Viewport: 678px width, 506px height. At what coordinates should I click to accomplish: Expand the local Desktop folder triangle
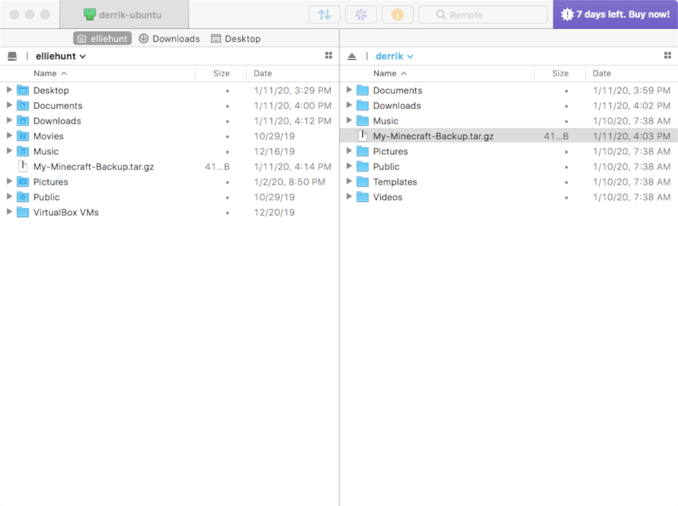coord(9,90)
